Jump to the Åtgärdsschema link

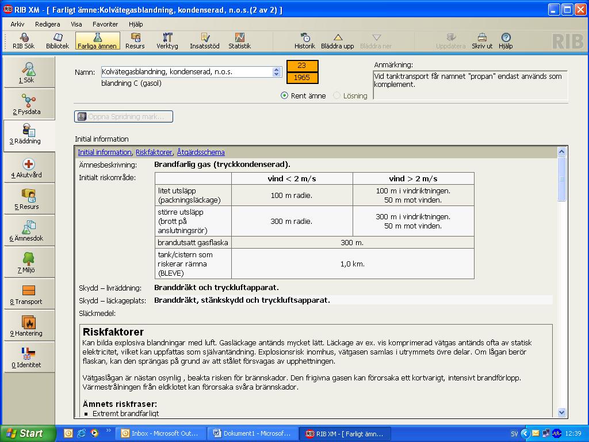[x=201, y=152]
